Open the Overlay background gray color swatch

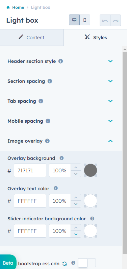91,170
